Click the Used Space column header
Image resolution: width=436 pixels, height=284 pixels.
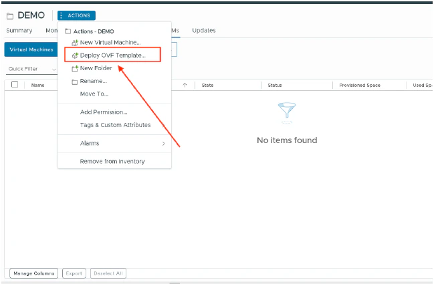(423, 86)
